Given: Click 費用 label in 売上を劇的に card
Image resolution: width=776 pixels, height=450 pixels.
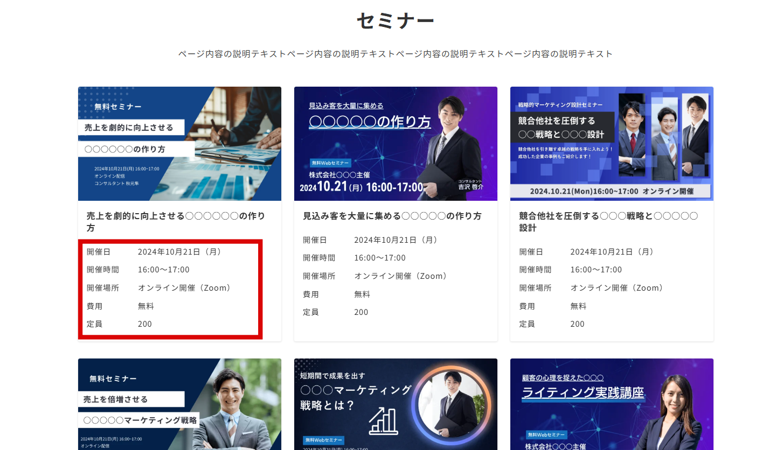Looking at the screenshot, I should pyautogui.click(x=95, y=306).
